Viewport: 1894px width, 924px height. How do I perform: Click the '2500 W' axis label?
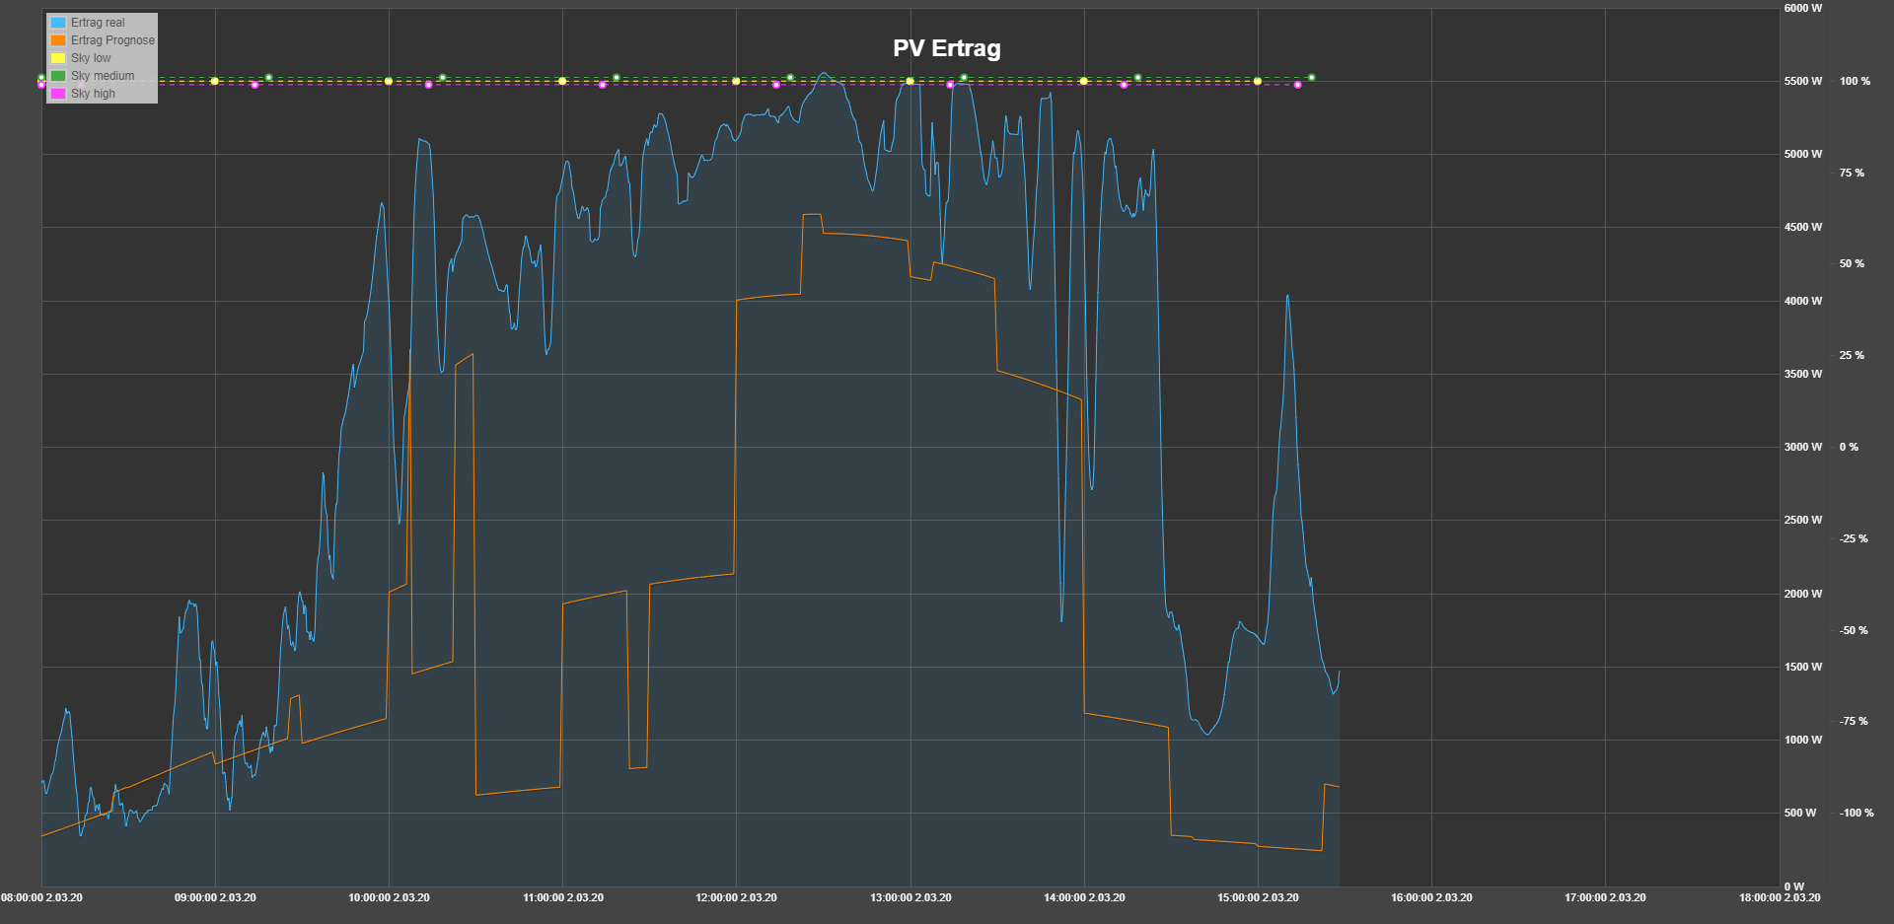click(1803, 520)
